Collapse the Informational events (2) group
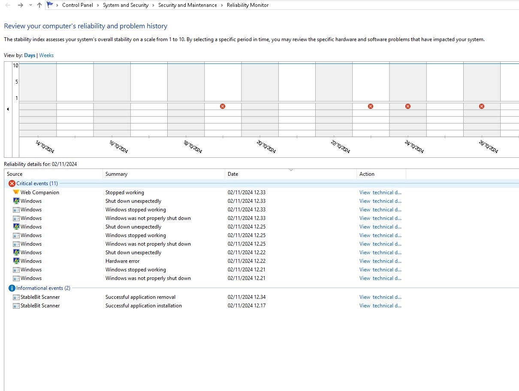The width and height of the screenshot is (519, 391). (43, 288)
